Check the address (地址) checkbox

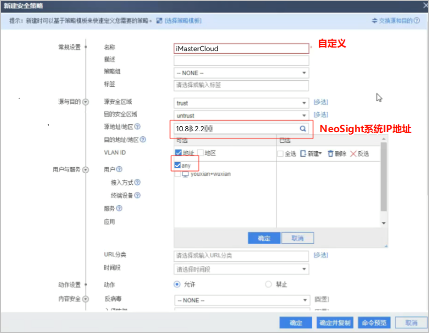(x=178, y=153)
